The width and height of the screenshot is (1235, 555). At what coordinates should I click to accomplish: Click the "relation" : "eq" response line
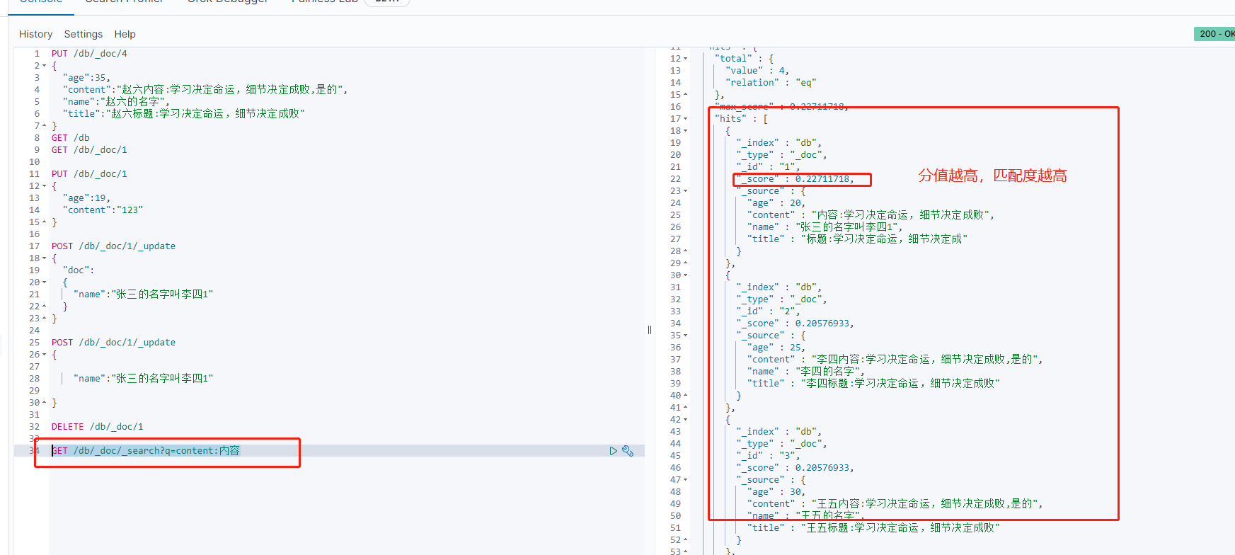(771, 83)
